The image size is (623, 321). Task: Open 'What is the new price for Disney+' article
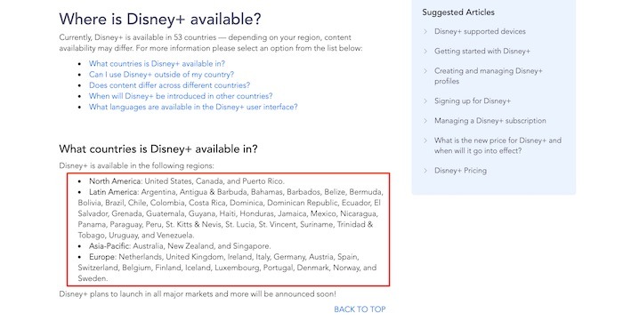[498, 146]
